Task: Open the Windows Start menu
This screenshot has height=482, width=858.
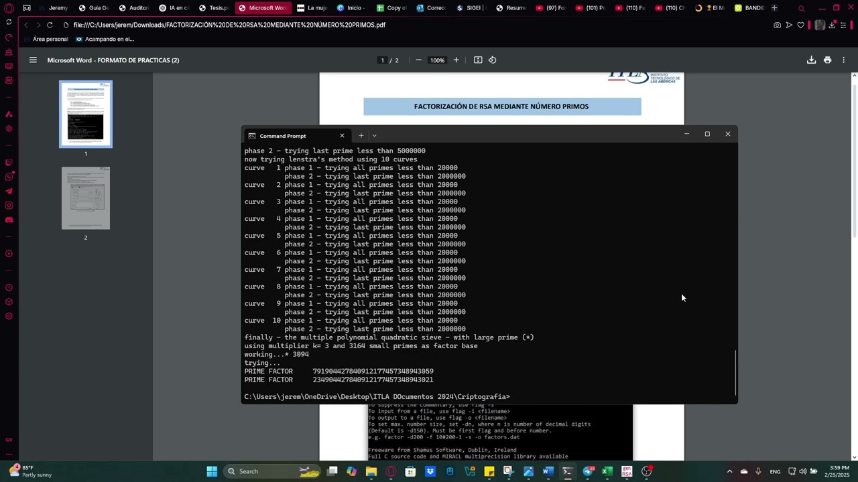Action: click(x=212, y=471)
